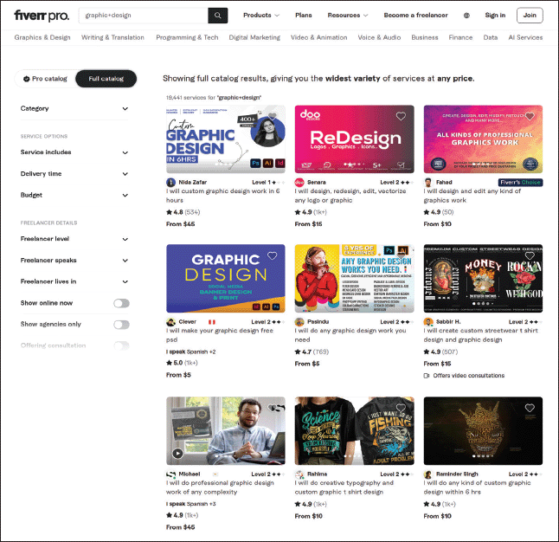Open Voice & Audio category

379,37
